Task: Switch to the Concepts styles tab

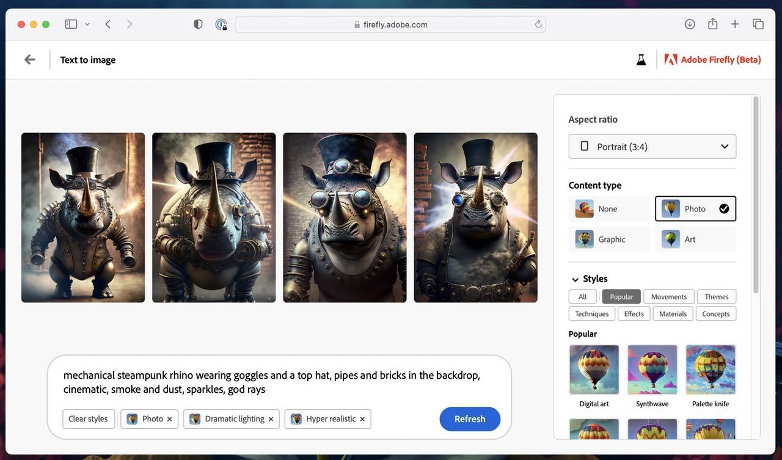Action: click(x=715, y=314)
